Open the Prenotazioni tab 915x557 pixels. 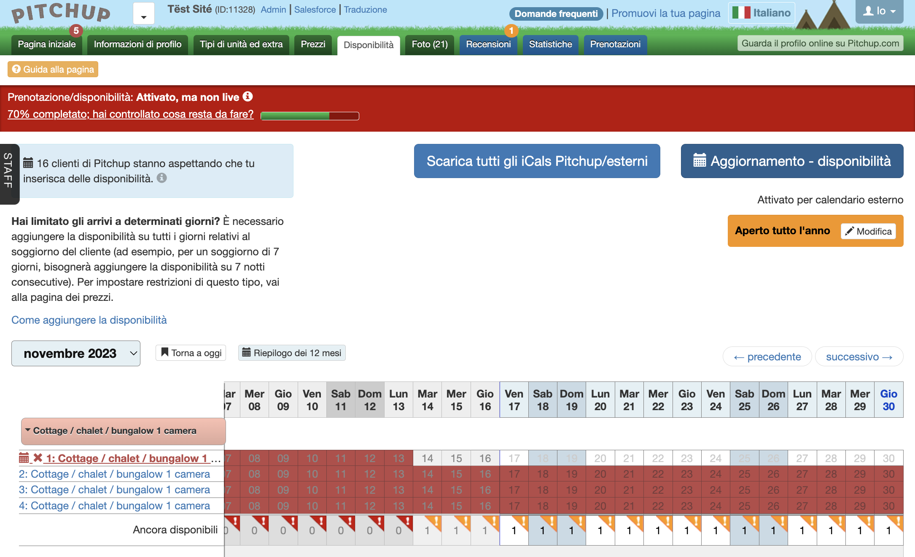[615, 44]
